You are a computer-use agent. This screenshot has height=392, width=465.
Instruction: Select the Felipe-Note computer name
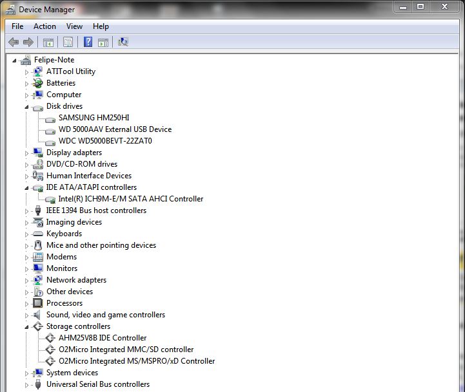point(54,60)
